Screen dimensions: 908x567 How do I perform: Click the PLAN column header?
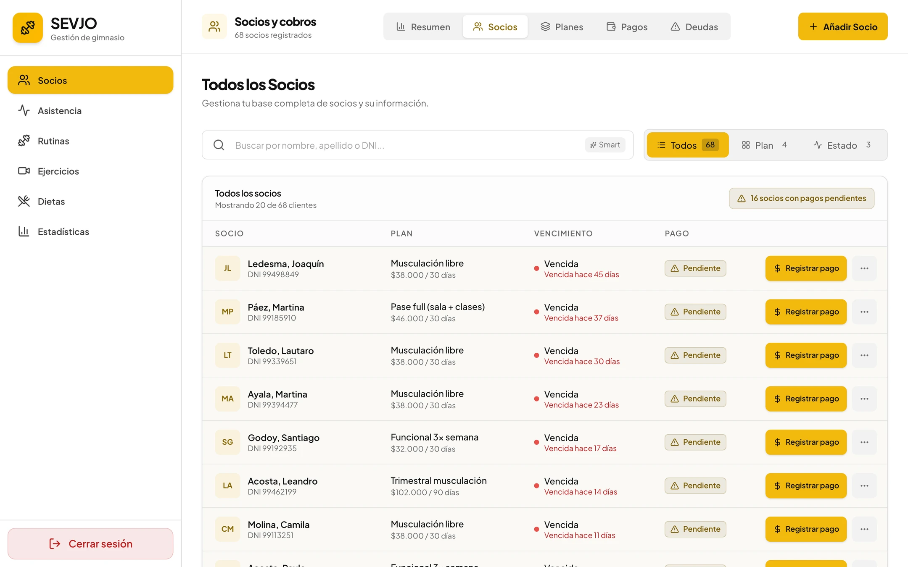401,234
